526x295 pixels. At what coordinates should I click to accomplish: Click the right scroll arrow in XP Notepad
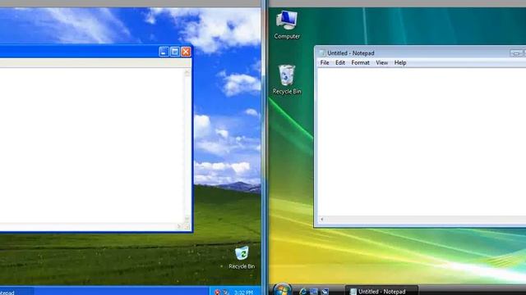(179, 226)
